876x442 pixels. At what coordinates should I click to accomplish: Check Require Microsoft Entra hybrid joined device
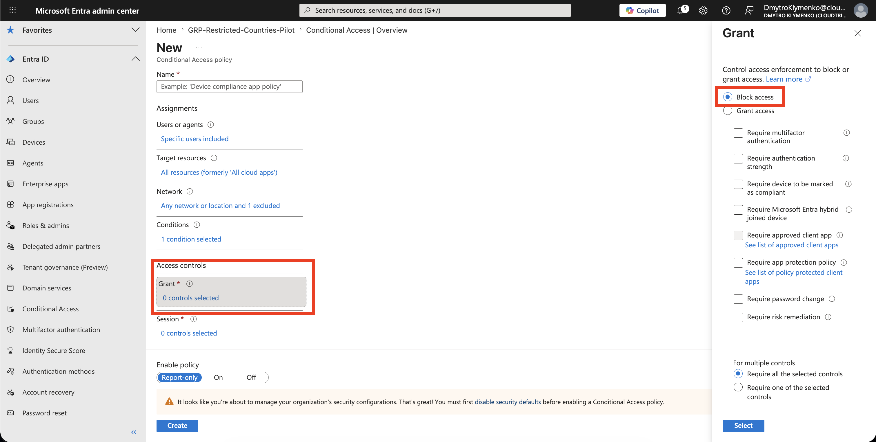[738, 209]
